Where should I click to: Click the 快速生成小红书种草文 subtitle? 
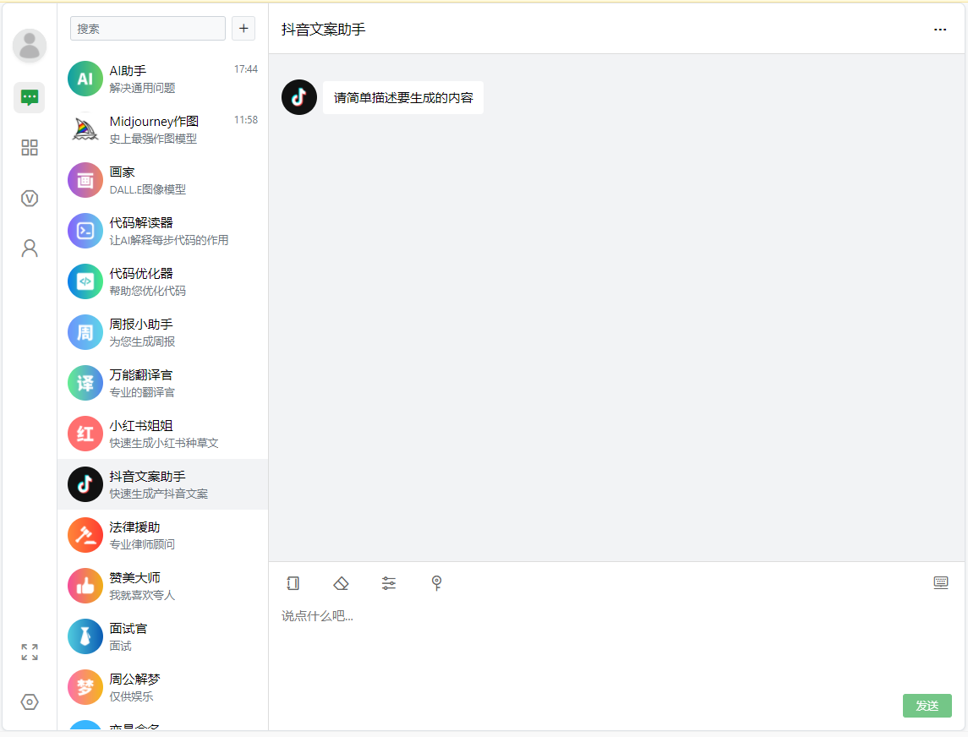pos(164,443)
